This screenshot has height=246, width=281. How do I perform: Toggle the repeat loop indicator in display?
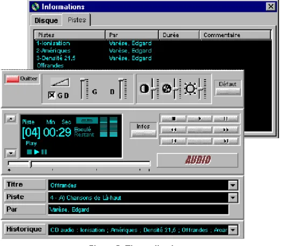(87, 121)
